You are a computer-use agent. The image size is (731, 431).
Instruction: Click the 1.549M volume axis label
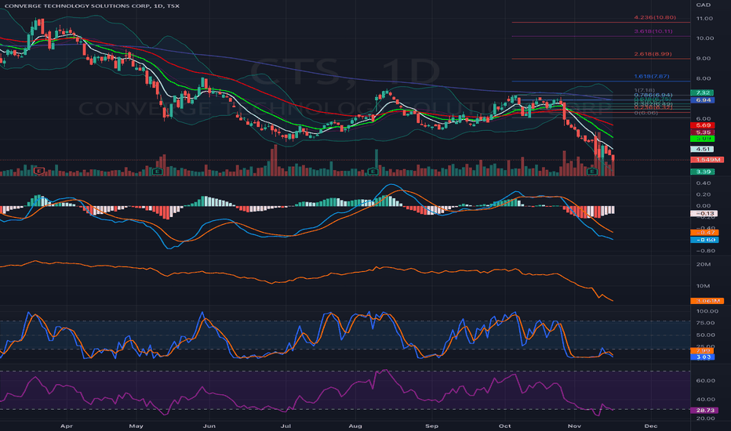pyautogui.click(x=707, y=160)
